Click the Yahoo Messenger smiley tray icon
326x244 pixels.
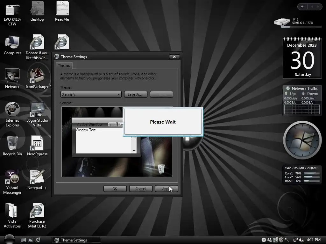coord(264,240)
